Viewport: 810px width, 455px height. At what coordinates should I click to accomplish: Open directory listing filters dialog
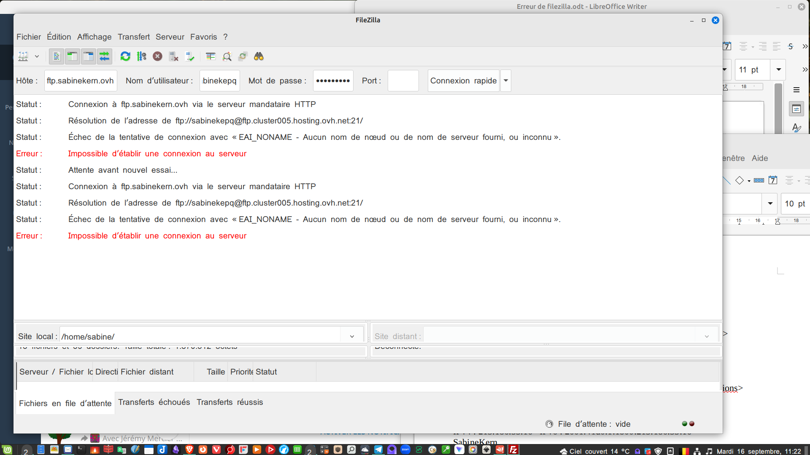point(211,56)
